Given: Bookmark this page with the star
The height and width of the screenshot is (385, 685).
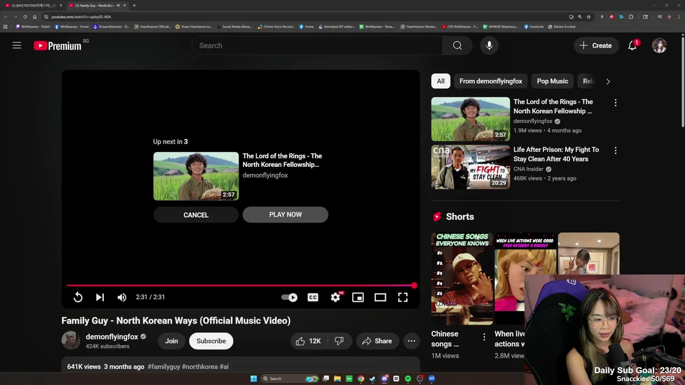Looking at the screenshot, I should (588, 17).
